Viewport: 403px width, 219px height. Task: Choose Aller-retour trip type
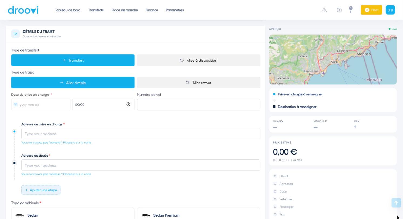coord(199,83)
